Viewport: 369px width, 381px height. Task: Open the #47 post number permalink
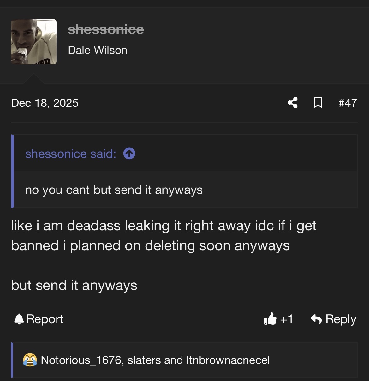[348, 103]
